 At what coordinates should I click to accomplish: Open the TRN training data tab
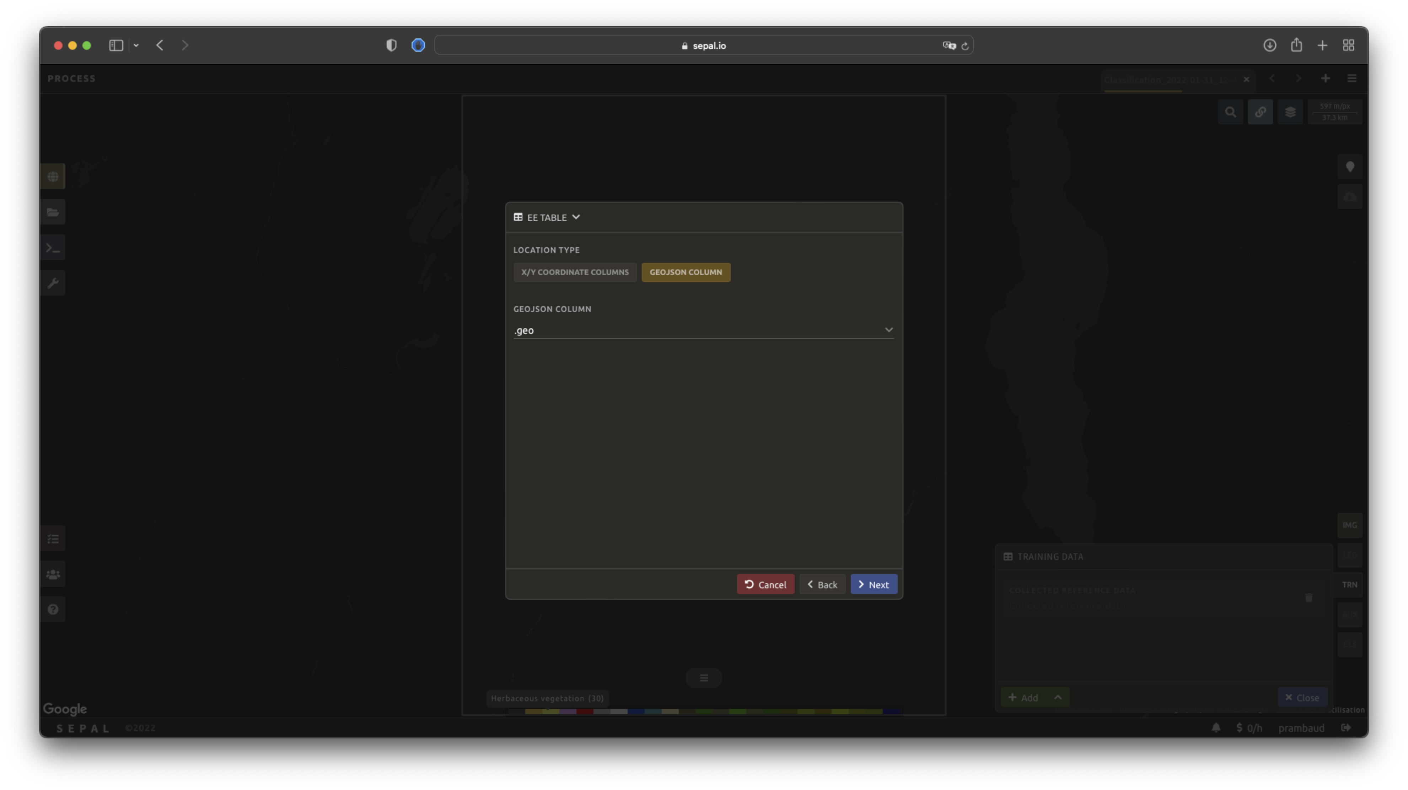pyautogui.click(x=1349, y=585)
